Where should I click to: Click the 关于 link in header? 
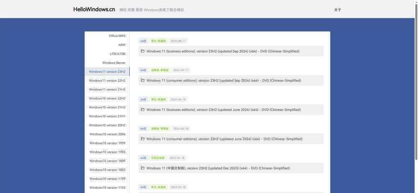[337, 10]
